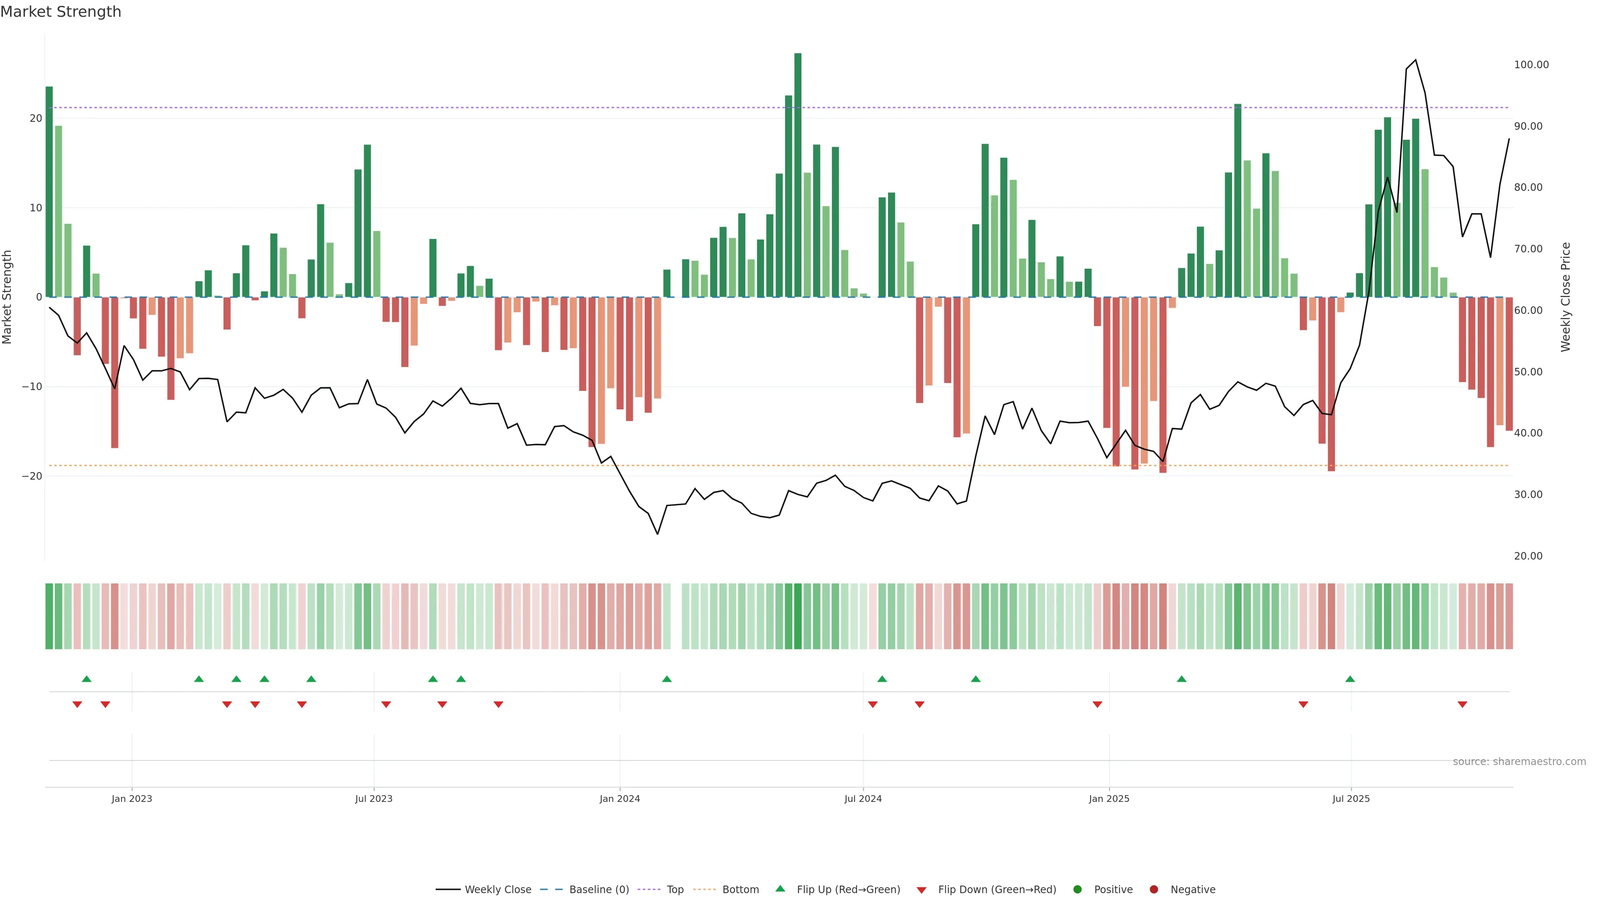The image size is (1607, 904).
Task: Click the Market Strength chart title
Action: pos(61,12)
